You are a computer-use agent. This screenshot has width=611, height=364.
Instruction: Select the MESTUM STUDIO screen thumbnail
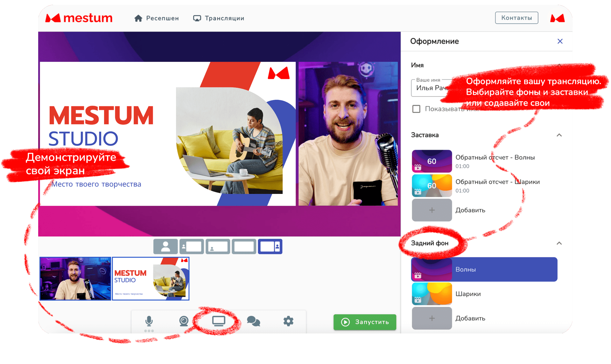(x=151, y=279)
